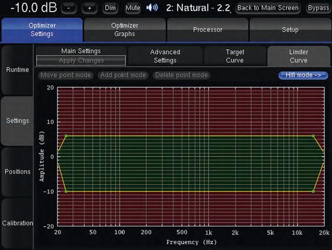This screenshot has height=250, width=332.
Task: Open the Target Curve tab
Action: [235, 56]
